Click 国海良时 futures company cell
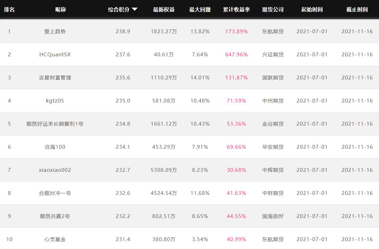This screenshot has height=249, width=379. pos(273,216)
